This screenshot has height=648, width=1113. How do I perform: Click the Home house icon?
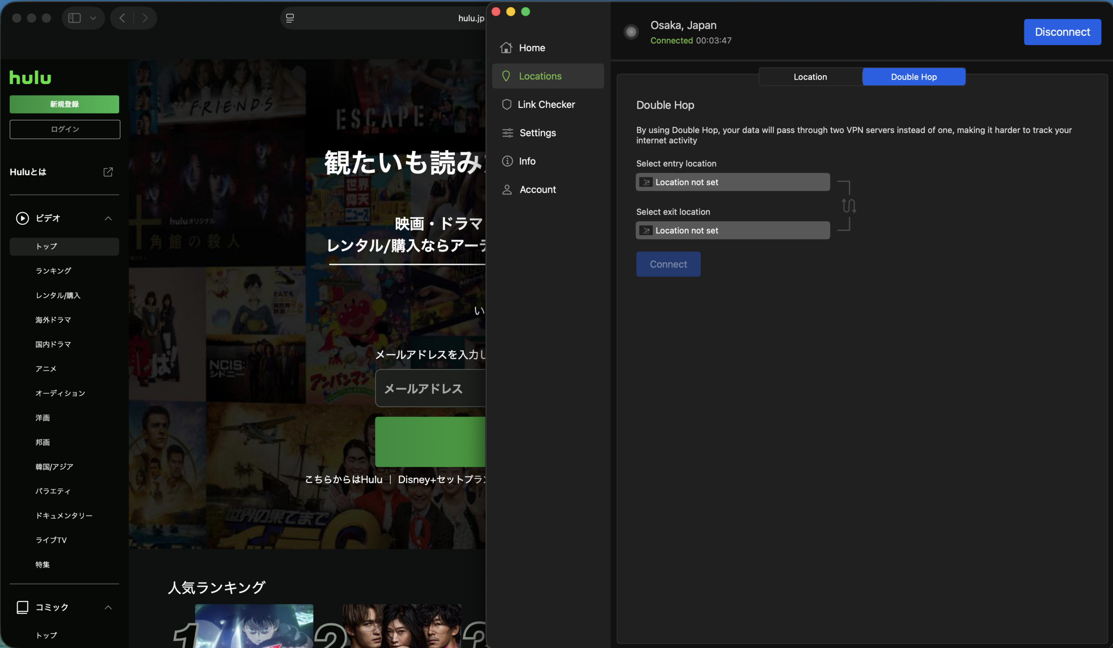pos(506,47)
